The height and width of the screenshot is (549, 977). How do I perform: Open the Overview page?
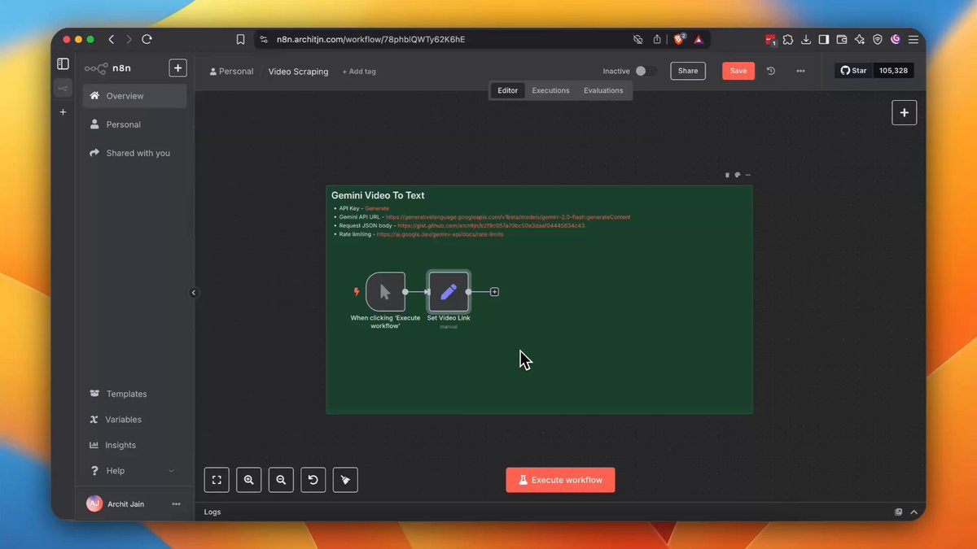pos(135,96)
